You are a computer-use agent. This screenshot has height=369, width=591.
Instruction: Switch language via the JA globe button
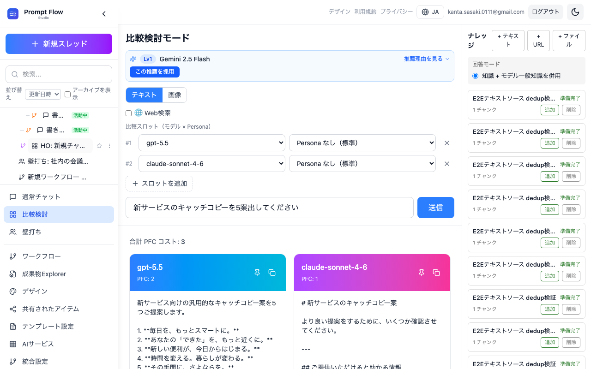coord(430,12)
